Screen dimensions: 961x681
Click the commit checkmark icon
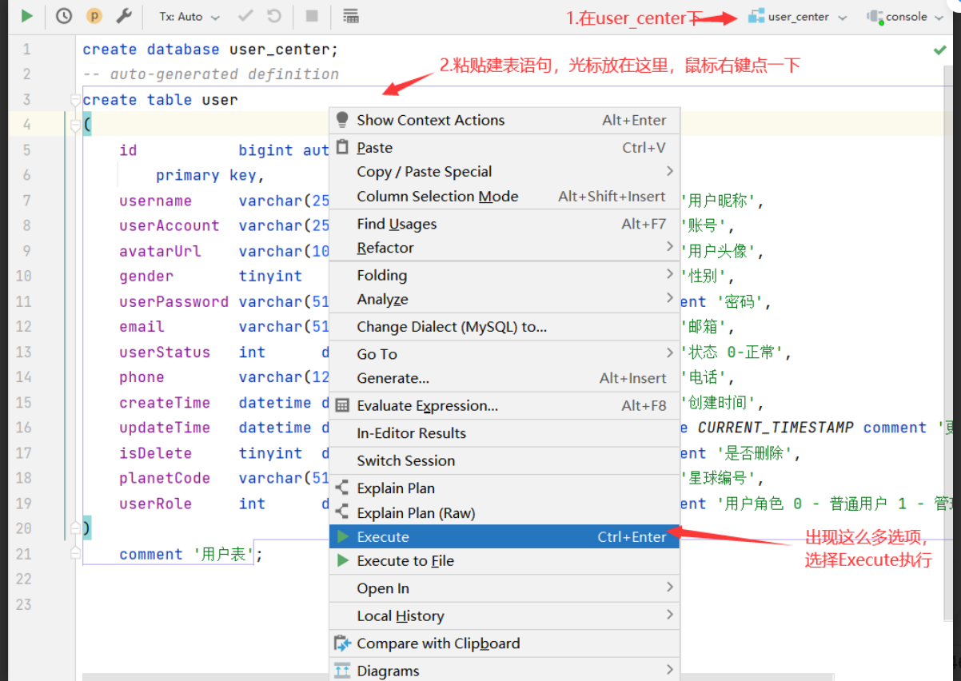245,16
